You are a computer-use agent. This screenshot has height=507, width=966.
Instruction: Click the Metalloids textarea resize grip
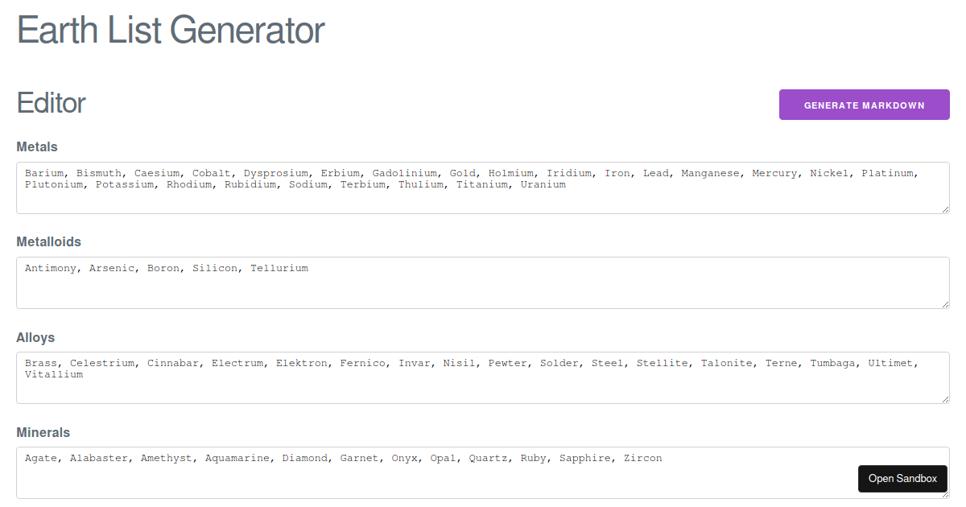coord(944,303)
